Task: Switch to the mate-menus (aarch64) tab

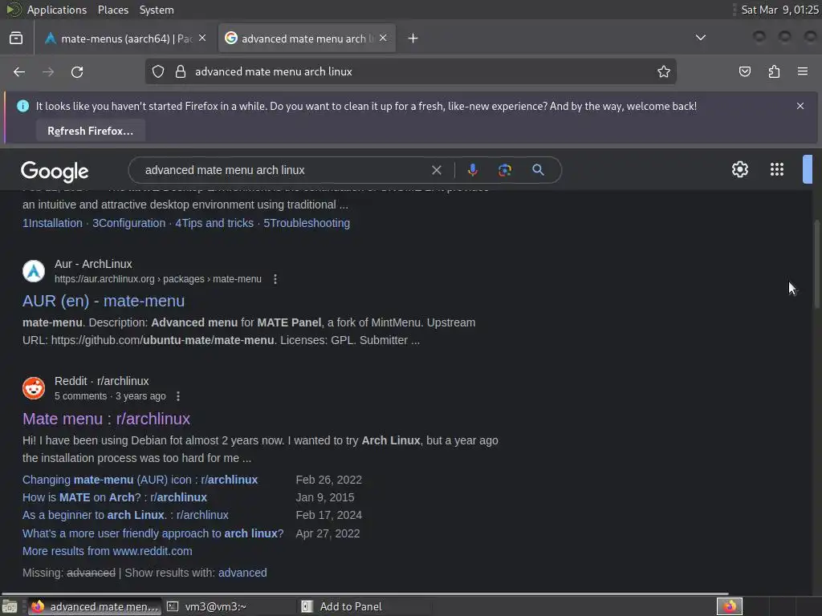Action: click(118, 38)
